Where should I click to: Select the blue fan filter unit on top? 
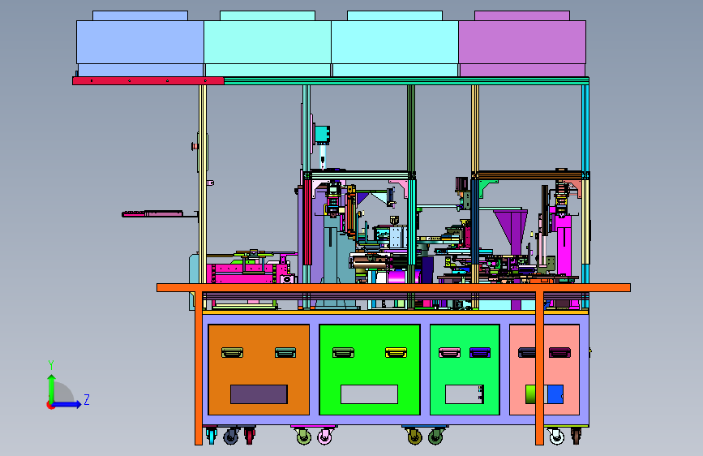click(140, 43)
